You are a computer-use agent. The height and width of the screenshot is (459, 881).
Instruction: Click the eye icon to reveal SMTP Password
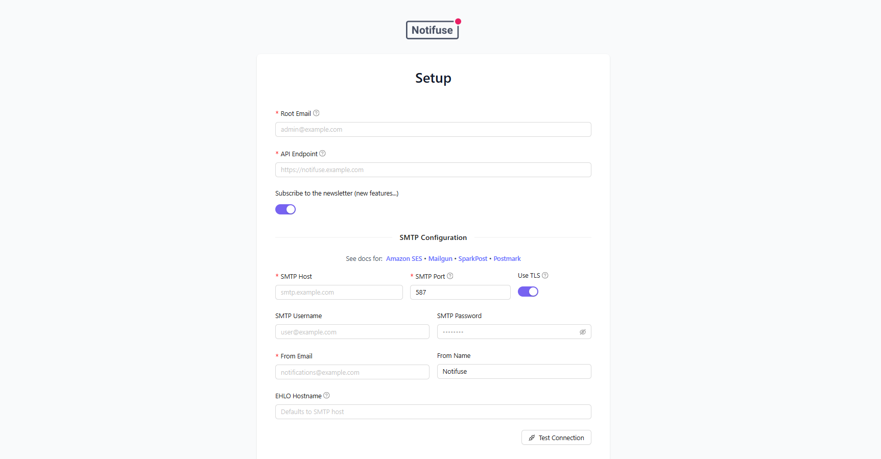click(x=583, y=332)
